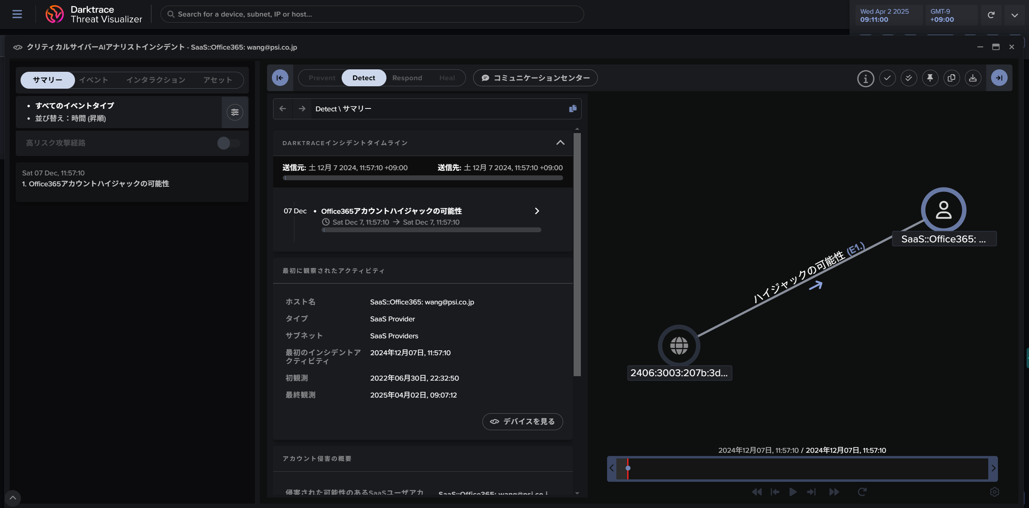Click the search field for devices or hosts
Viewport: 1029px width, 508px height.
point(372,14)
